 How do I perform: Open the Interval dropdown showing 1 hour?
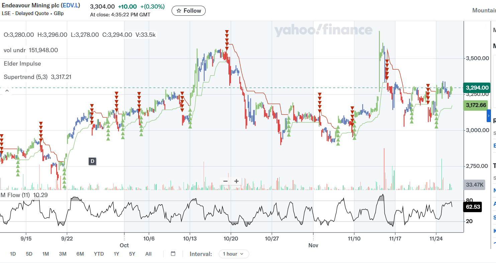click(x=234, y=254)
